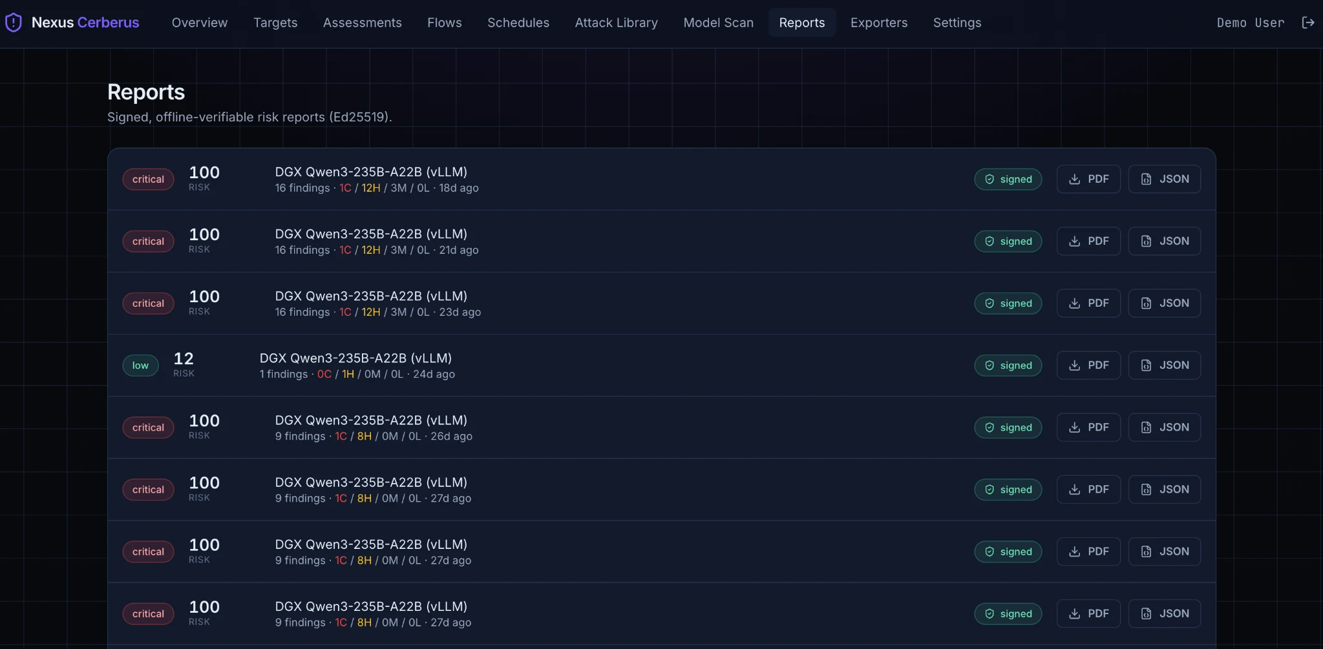This screenshot has height=649, width=1323.
Task: Export JSON for the 26d ago report
Action: tap(1165, 427)
